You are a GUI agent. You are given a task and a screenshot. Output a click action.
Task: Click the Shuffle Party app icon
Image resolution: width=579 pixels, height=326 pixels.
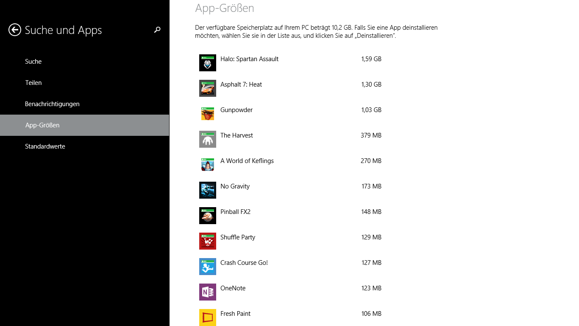(208, 241)
